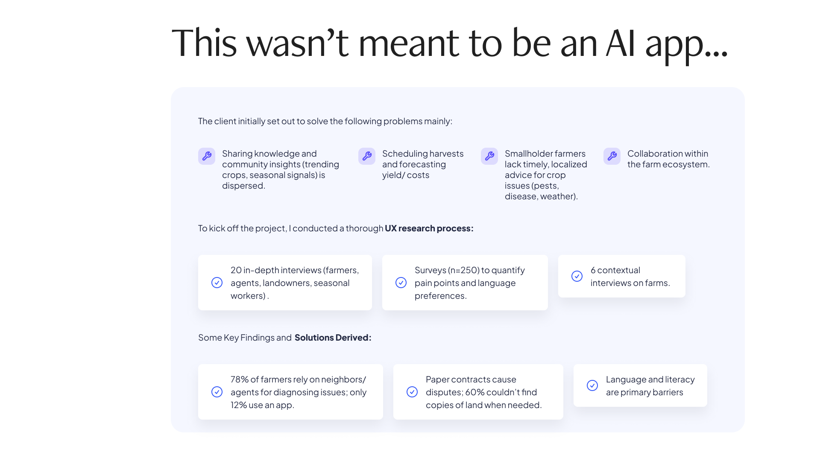Click the "78% of farmers rely on neighbors" text
This screenshot has width=820, height=461.
tap(298, 392)
